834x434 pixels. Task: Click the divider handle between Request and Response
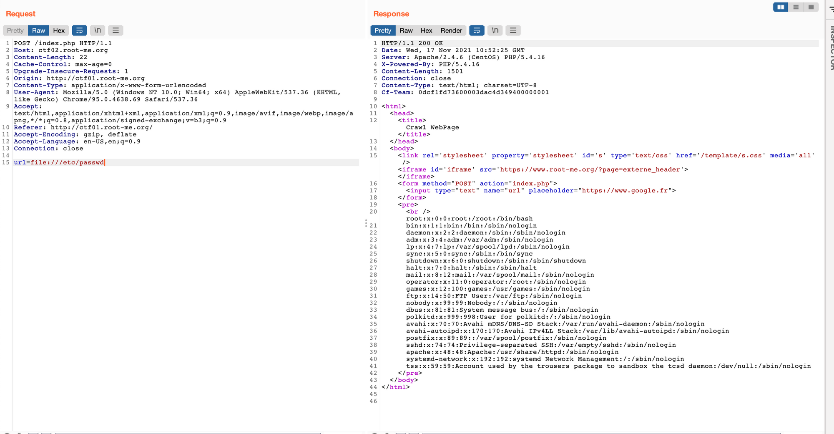tap(366, 223)
